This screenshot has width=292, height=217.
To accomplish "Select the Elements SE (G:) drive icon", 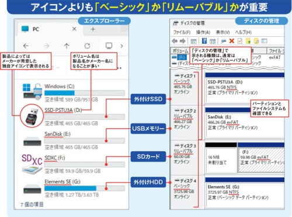I will [32, 188].
